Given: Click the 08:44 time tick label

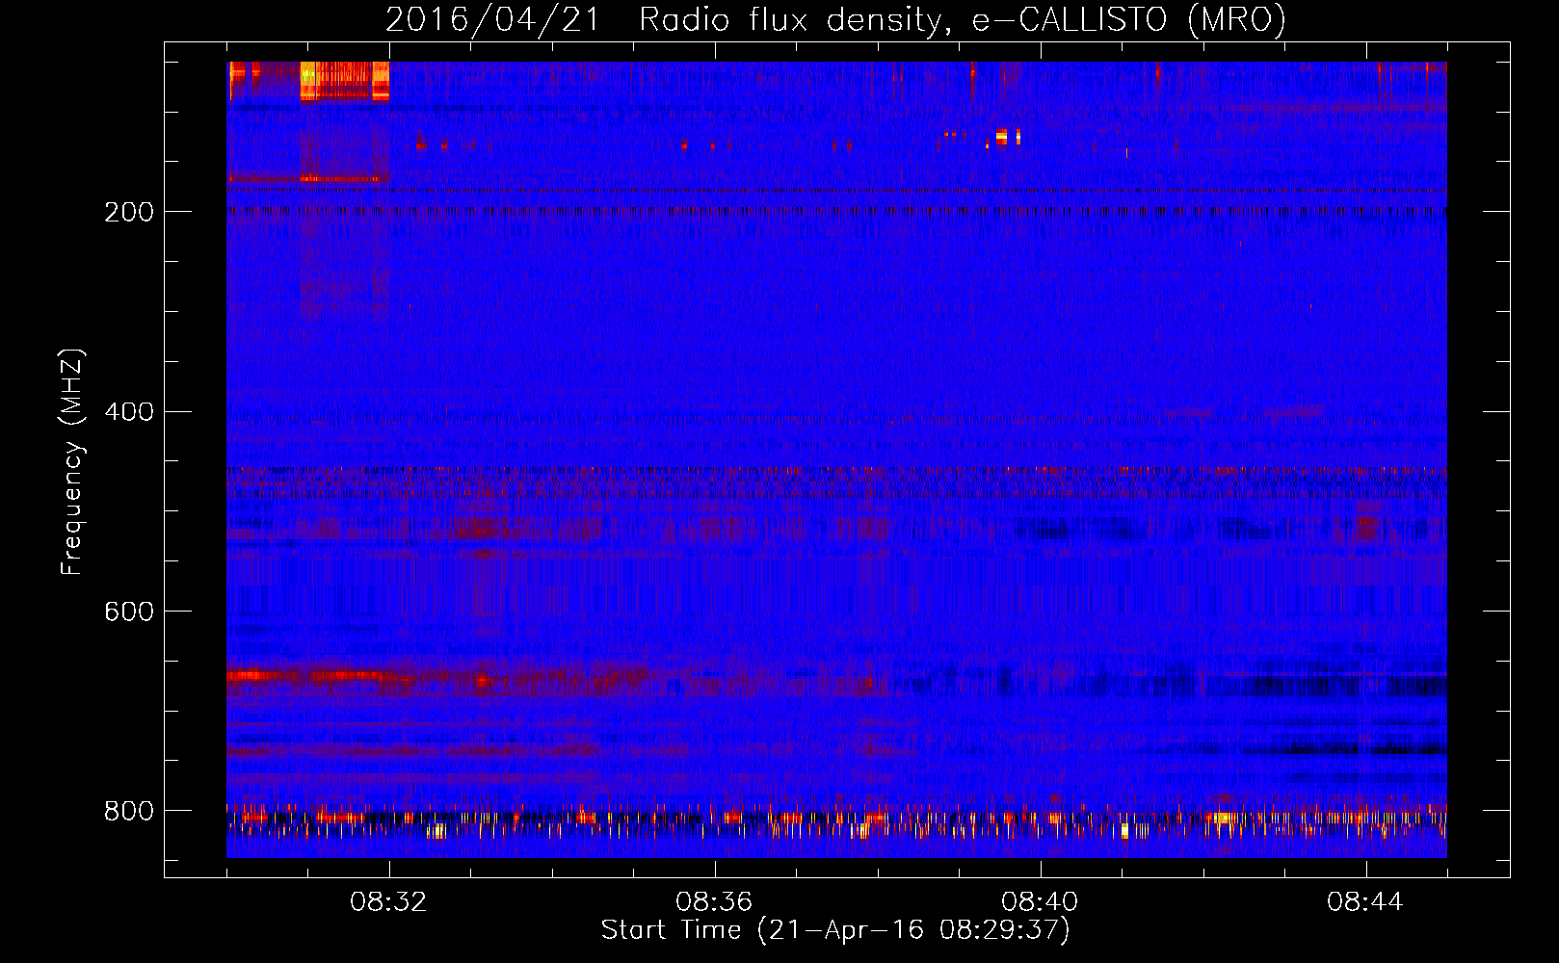Looking at the screenshot, I should [x=1365, y=902].
